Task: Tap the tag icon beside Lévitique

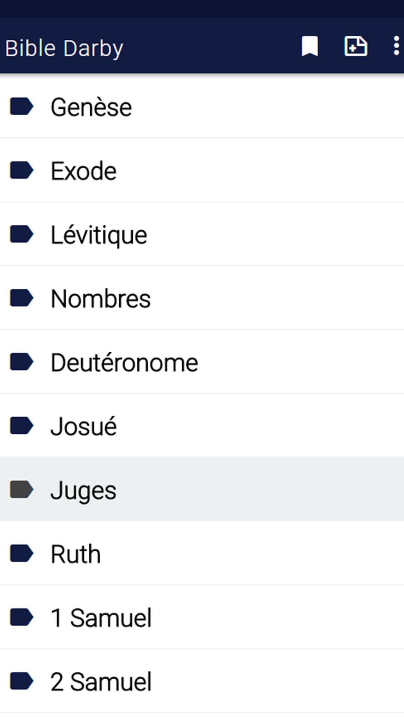Action: point(22,234)
